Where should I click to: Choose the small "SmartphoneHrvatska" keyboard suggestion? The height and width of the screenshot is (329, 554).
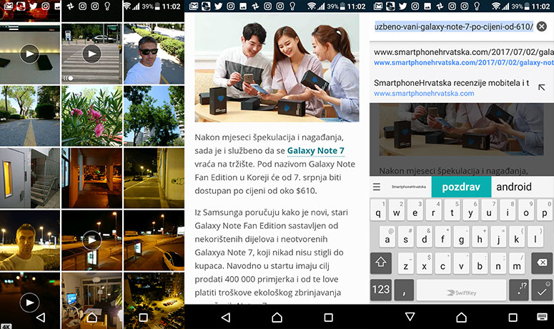tap(408, 187)
